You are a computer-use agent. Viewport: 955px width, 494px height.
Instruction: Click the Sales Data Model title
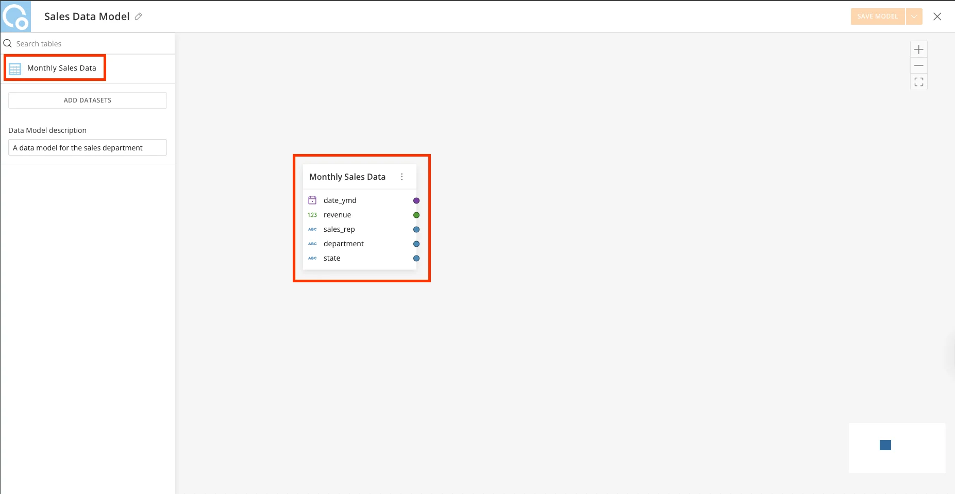87,16
